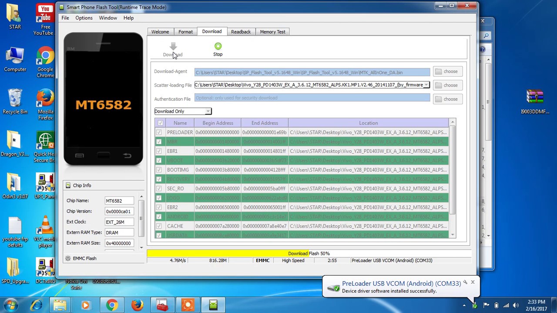Close the driver installed notification balloon
The width and height of the screenshot is (557, 313).
point(473,283)
